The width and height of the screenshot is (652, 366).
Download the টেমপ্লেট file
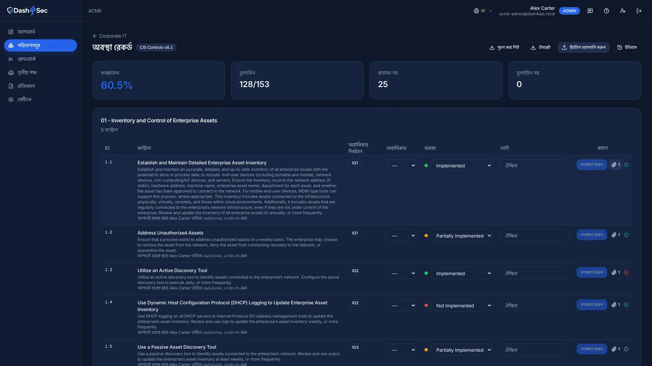pyautogui.click(x=540, y=48)
